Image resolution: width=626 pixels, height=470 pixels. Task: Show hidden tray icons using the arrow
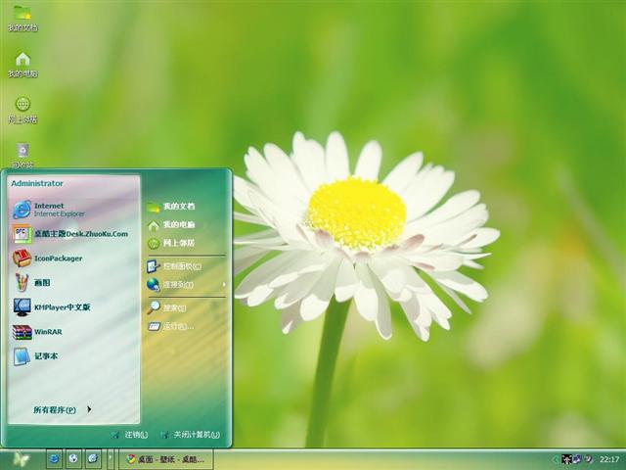tap(556, 458)
